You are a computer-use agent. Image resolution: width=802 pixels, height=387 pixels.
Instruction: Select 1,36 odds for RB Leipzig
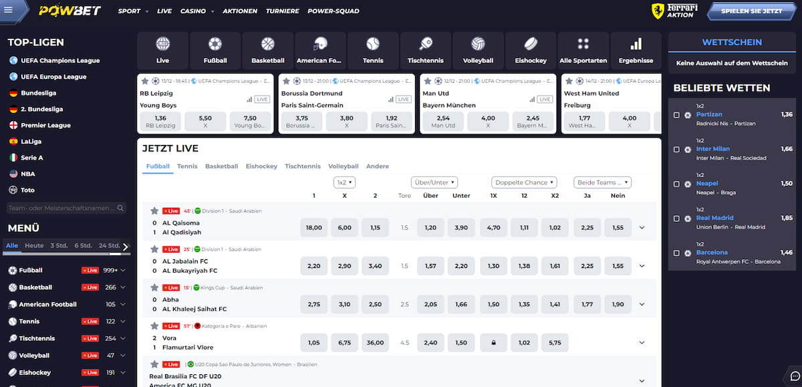(159, 121)
